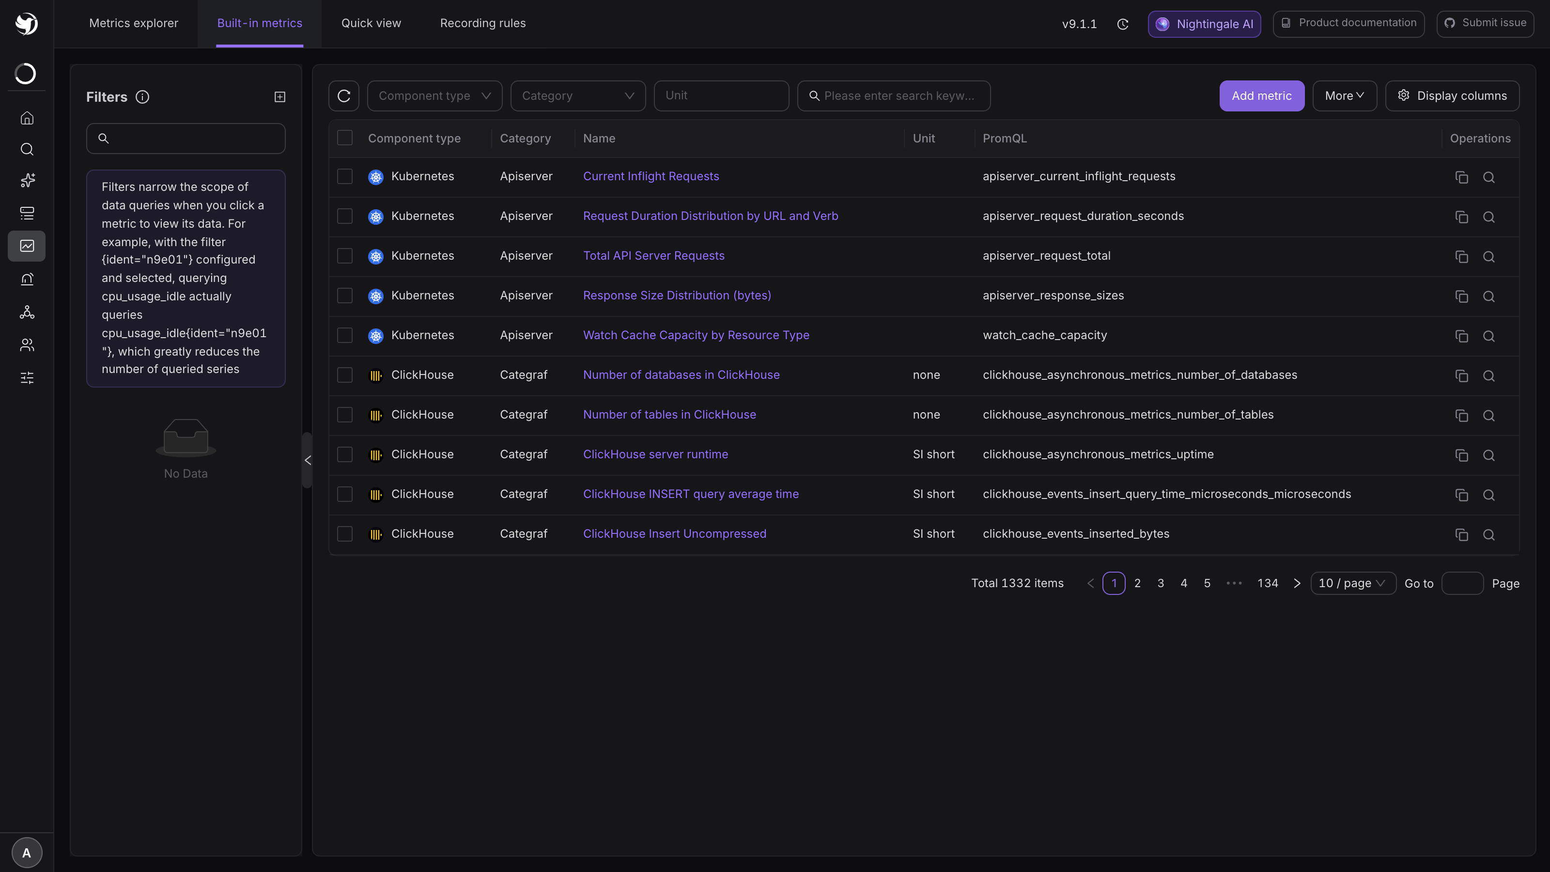Open the Component type dropdown filter
The height and width of the screenshot is (872, 1550).
434,96
